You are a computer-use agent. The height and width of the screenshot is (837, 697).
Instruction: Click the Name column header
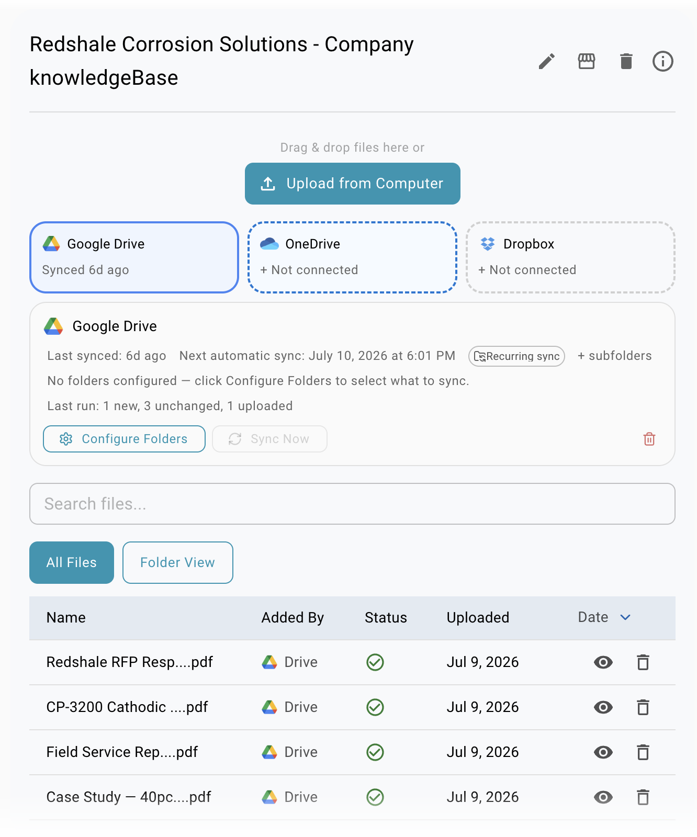tap(66, 618)
